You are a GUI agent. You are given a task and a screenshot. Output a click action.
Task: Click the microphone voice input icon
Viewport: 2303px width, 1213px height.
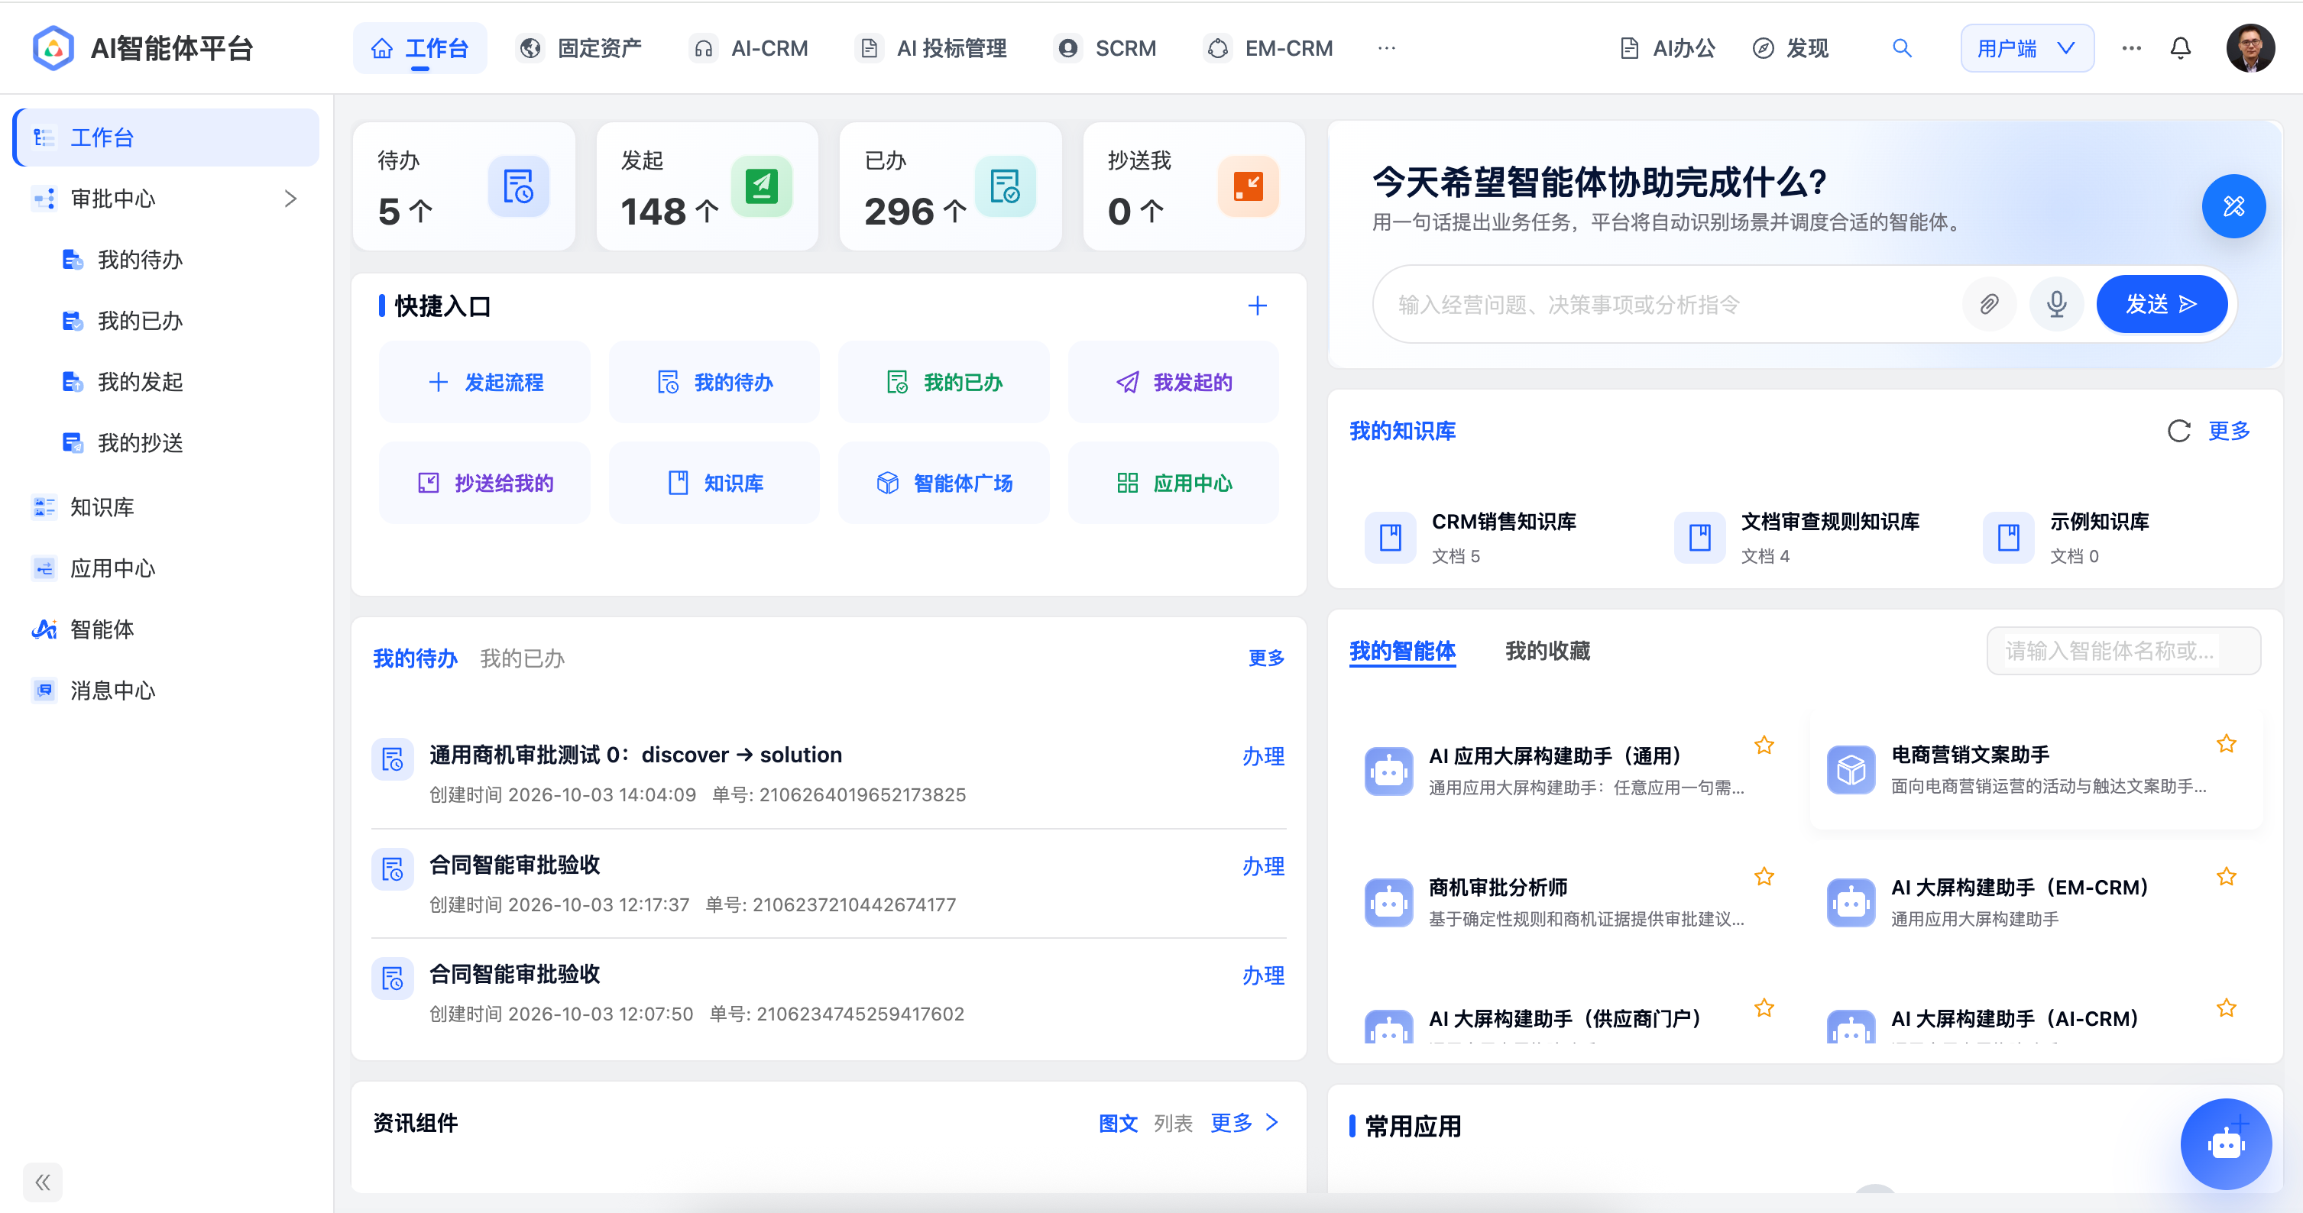coord(2056,305)
